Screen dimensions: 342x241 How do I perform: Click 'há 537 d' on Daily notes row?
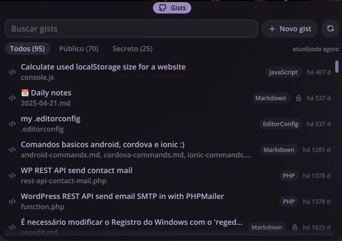coord(318,98)
